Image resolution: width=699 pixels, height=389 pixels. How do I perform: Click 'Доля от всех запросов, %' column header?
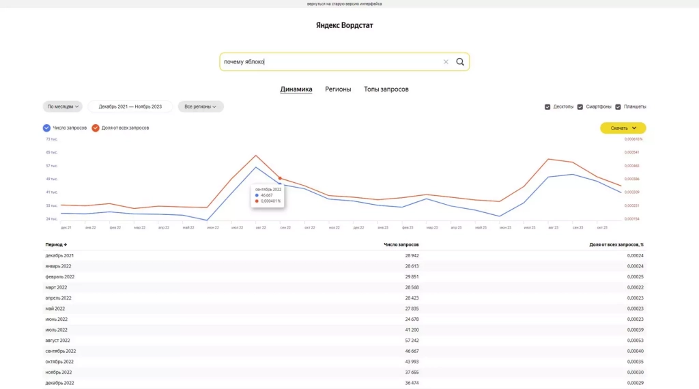click(x=616, y=244)
